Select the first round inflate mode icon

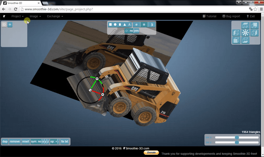136,24
